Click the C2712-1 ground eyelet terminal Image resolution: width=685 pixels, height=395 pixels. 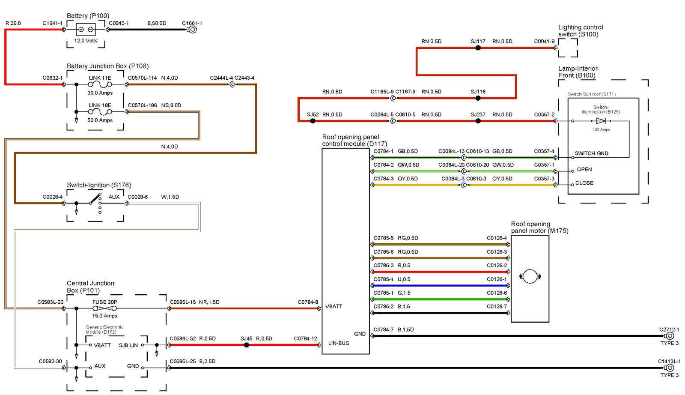click(x=669, y=336)
